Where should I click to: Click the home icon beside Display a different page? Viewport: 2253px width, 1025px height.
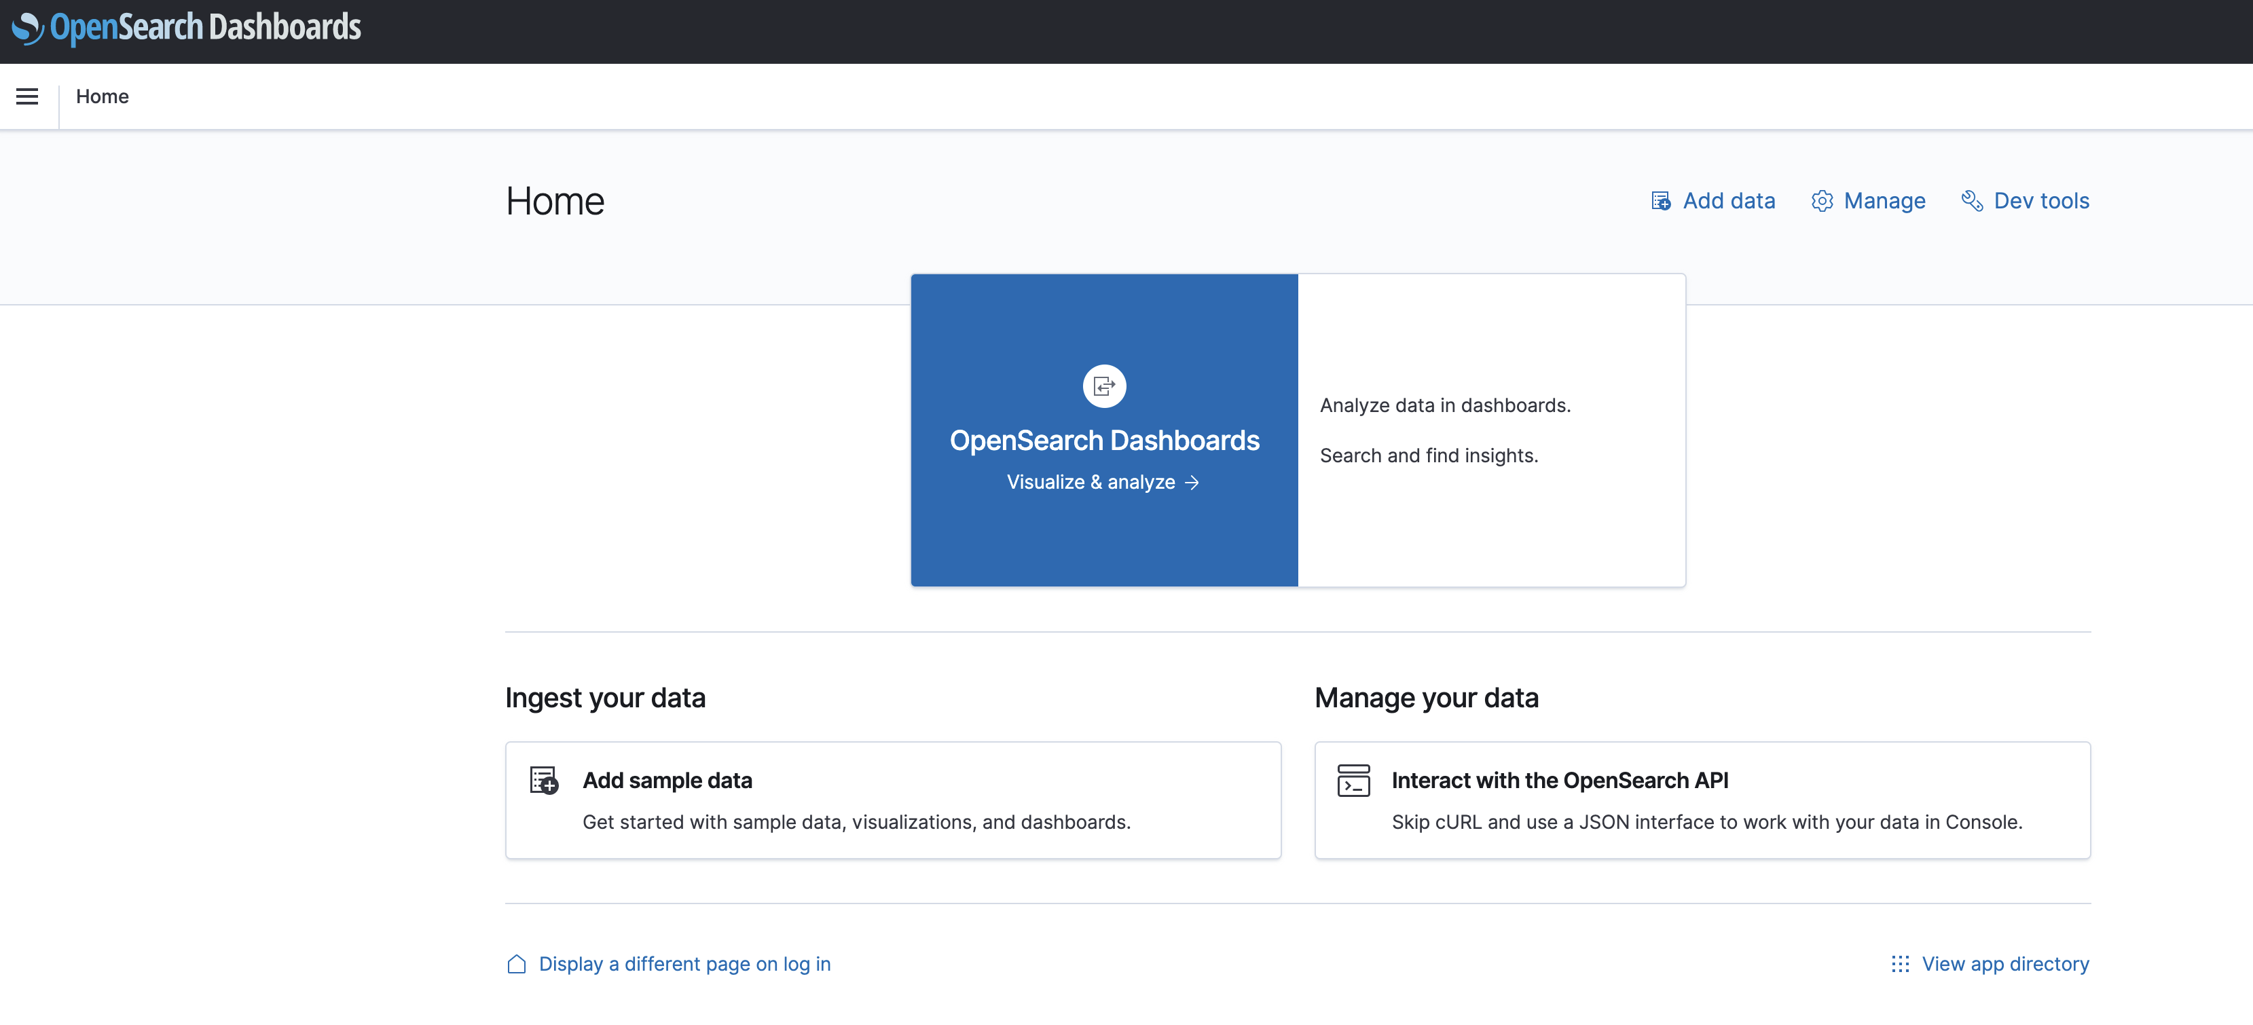[517, 964]
